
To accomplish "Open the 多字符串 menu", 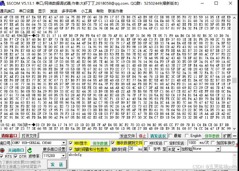I will pyautogui.click(x=69, y=11).
